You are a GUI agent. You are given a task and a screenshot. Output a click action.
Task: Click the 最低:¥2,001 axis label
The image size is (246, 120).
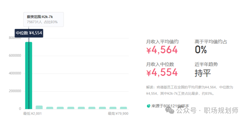coord(32,114)
